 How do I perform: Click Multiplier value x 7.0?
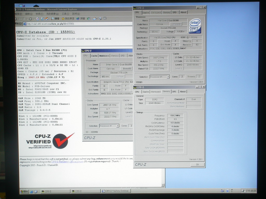pyautogui.click(x=159, y=61)
